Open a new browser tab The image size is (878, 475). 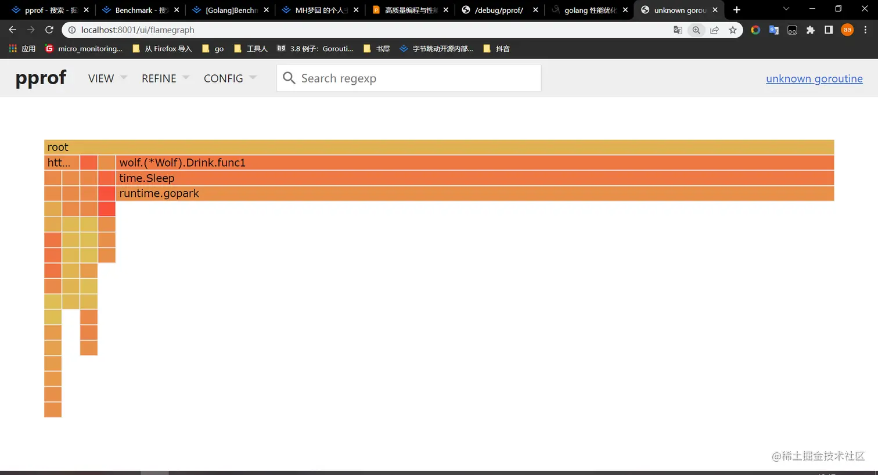[x=736, y=10]
